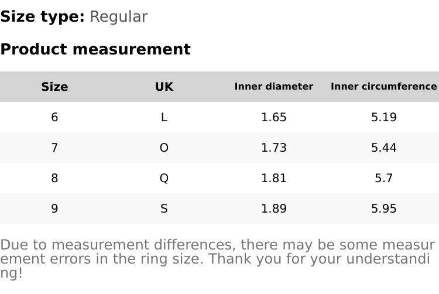Select size 7 in the table
This screenshot has height=294, width=439.
pos(54,148)
